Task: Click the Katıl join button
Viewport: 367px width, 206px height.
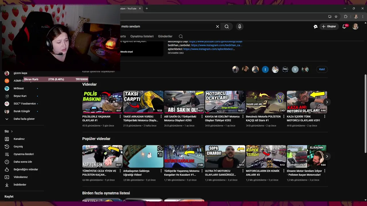Action: pyautogui.click(x=322, y=69)
